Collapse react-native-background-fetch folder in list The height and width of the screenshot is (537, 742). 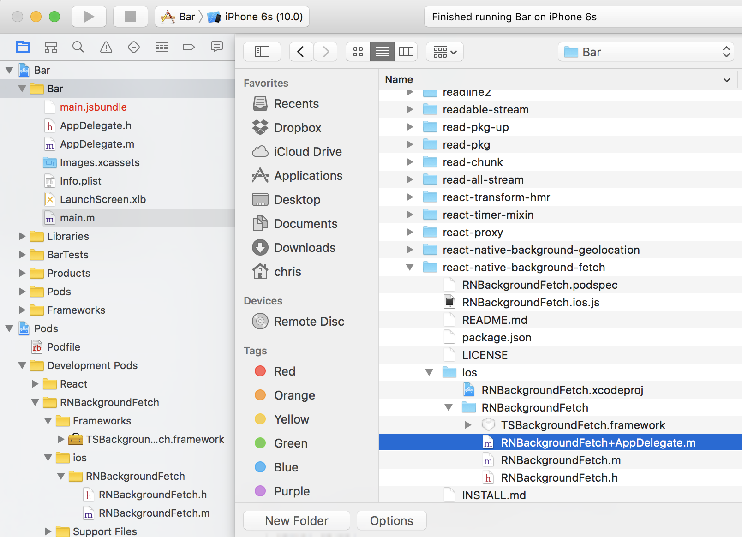coord(410,267)
